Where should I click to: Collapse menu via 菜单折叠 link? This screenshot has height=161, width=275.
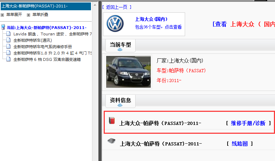[40, 15]
